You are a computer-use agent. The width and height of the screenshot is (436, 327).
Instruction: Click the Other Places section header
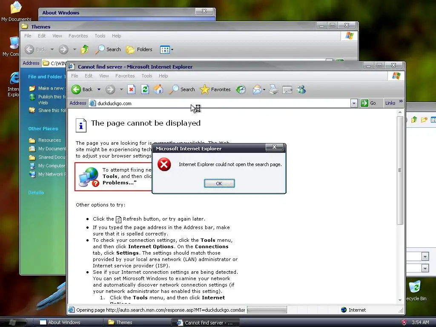(x=43, y=129)
